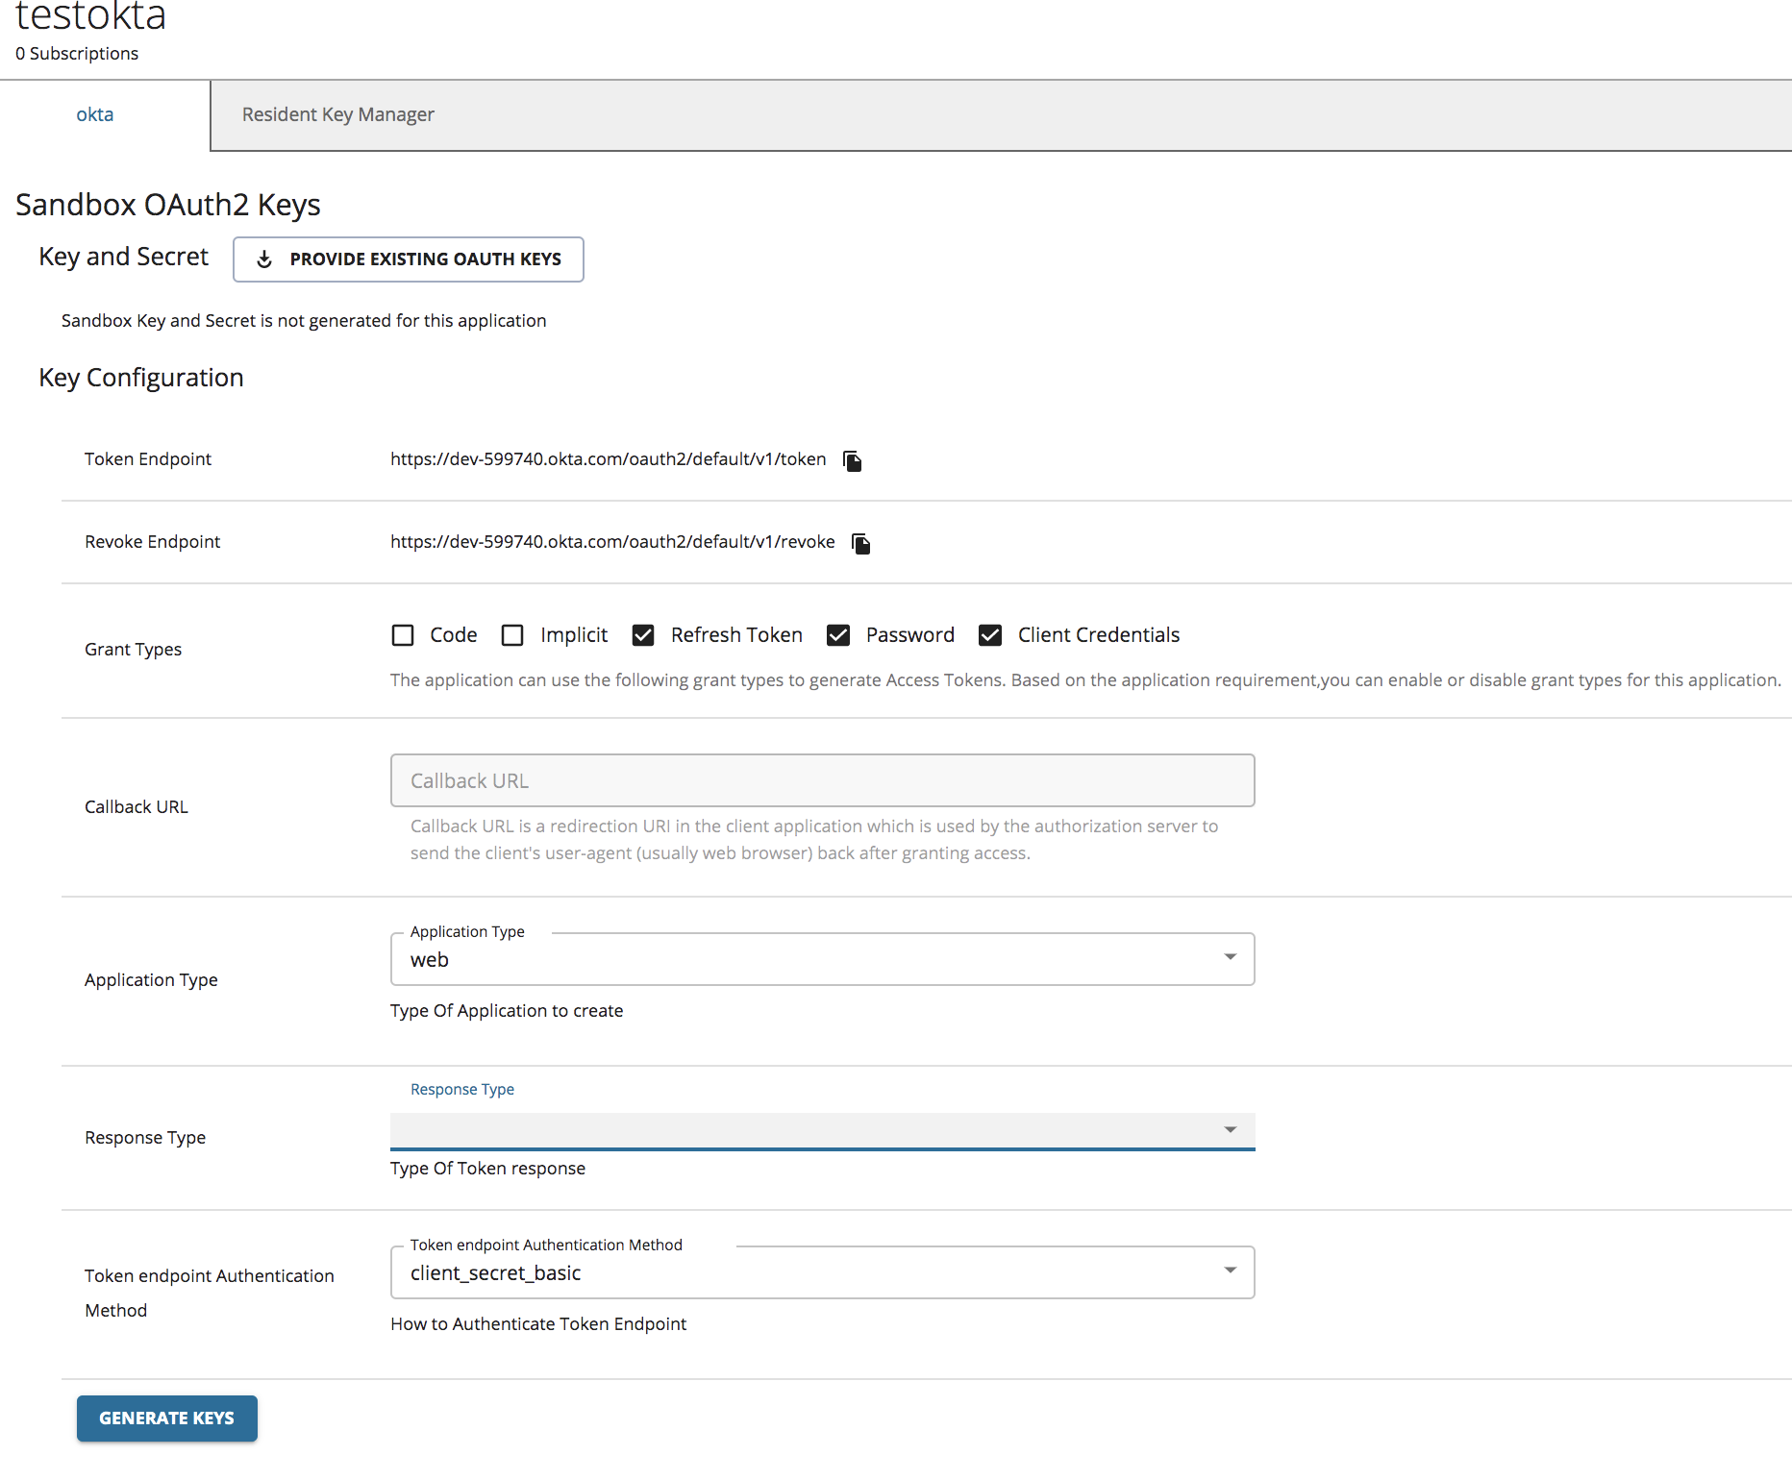
Task: Switch to the Resident Key Manager tab
Action: tap(337, 114)
